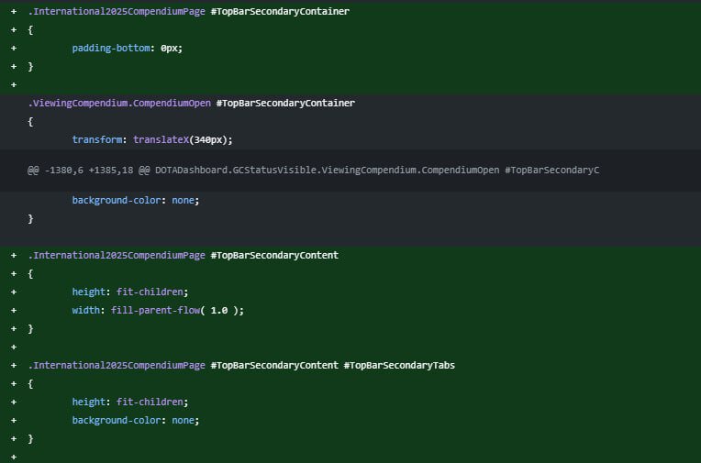701x463 pixels.
Task: Select the .ViewingCompendium.CompendiumOpen selector line
Action: pos(191,103)
